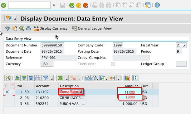
Task: Go to Previous Page icon
Action: click(125, 5)
